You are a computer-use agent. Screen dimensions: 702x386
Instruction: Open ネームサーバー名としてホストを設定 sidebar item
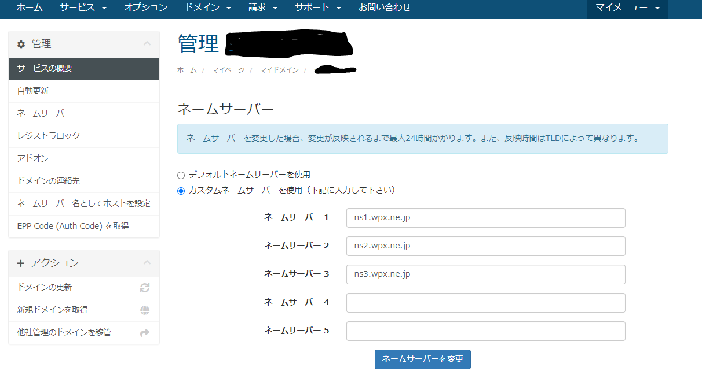84,204
